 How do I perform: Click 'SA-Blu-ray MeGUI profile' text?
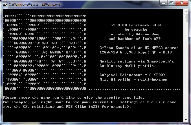pyautogui.click(x=127, y=66)
